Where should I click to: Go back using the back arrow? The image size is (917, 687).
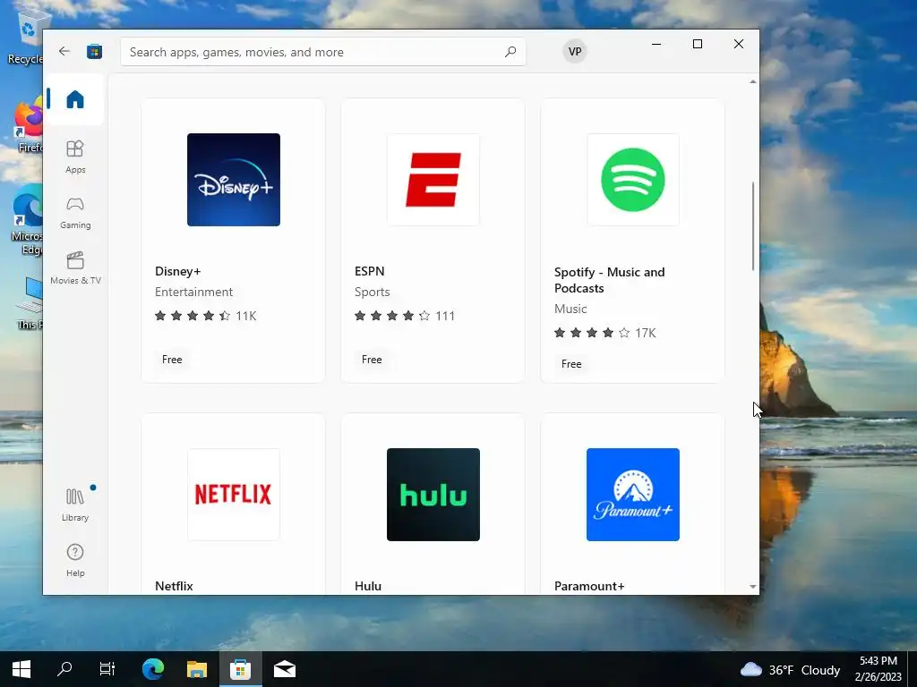click(x=64, y=51)
